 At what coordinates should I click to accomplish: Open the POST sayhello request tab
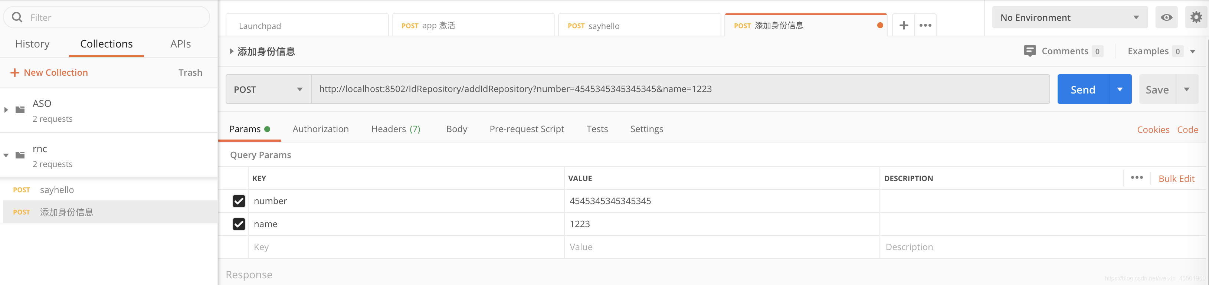pyautogui.click(x=640, y=25)
